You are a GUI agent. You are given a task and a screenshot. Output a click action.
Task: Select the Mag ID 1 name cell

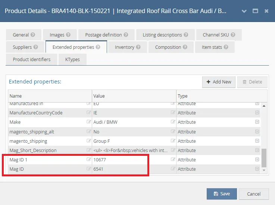(x=50, y=160)
